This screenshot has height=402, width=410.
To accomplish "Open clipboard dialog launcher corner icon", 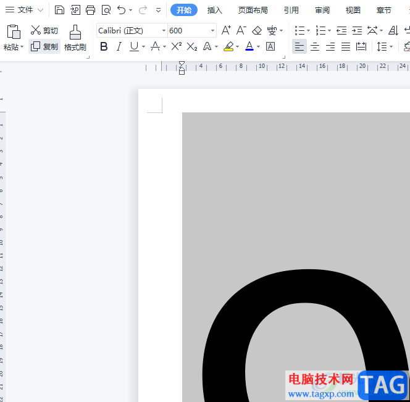I will (x=88, y=57).
